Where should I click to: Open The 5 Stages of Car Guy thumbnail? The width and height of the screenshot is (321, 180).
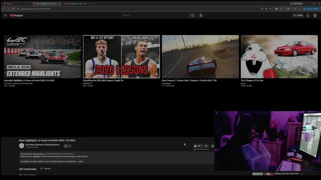pos(279,56)
